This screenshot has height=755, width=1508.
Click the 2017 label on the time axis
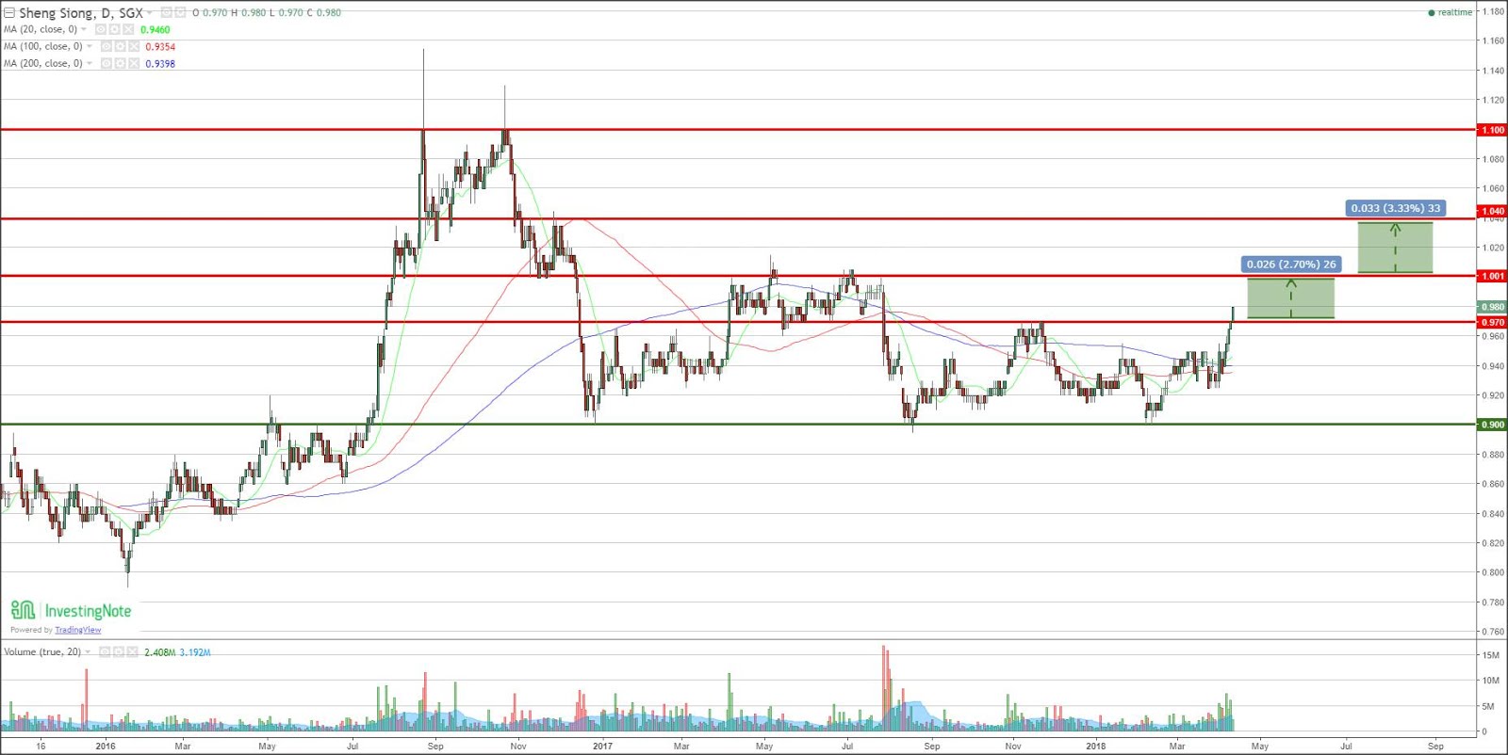pyautogui.click(x=602, y=746)
